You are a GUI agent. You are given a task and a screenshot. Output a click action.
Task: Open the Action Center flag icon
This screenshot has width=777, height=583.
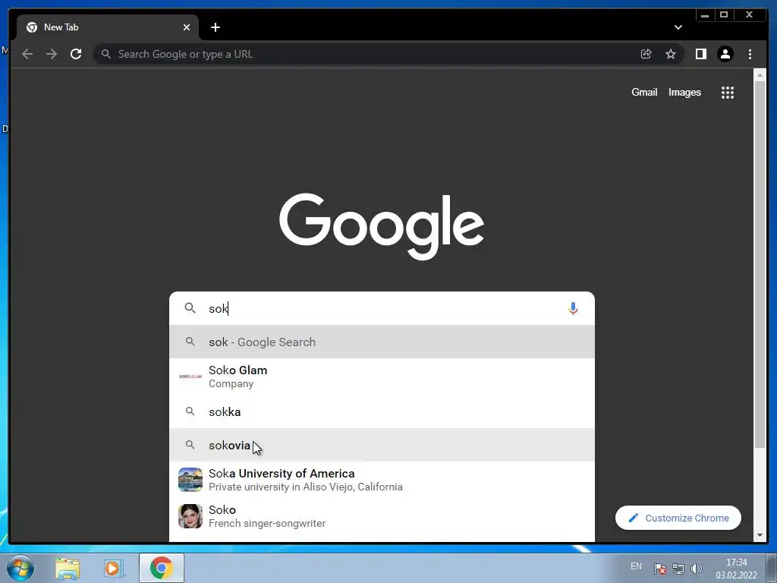click(659, 569)
